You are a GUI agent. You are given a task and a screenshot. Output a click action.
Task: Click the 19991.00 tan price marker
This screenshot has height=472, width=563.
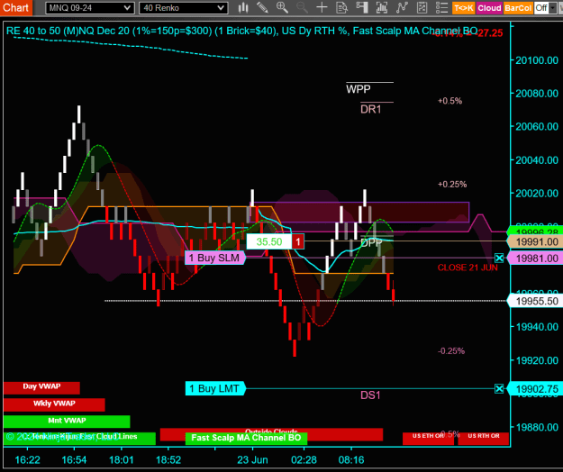click(535, 242)
